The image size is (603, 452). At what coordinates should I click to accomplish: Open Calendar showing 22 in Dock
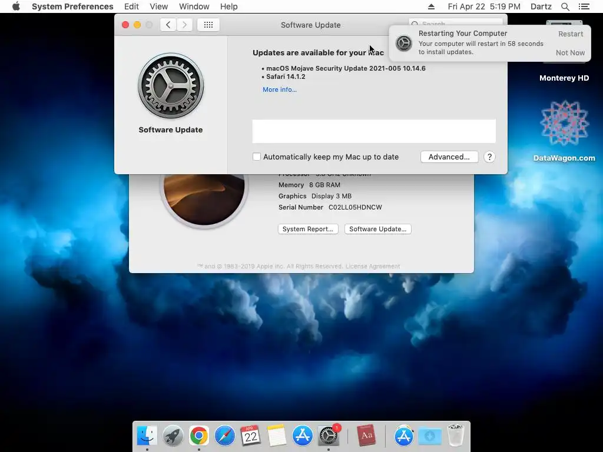251,436
